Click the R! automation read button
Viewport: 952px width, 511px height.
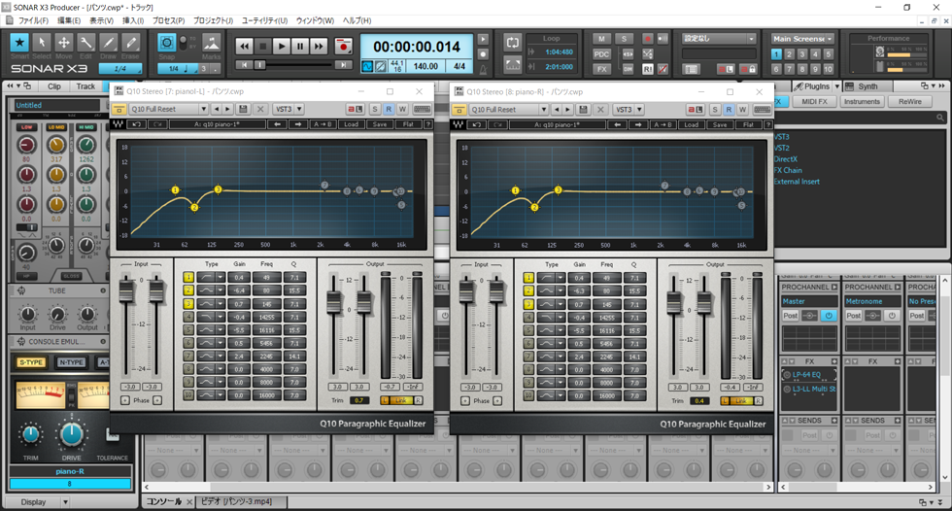647,69
